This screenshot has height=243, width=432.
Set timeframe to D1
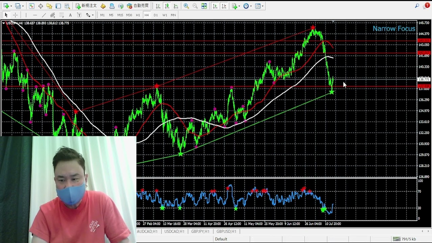pyautogui.click(x=156, y=15)
